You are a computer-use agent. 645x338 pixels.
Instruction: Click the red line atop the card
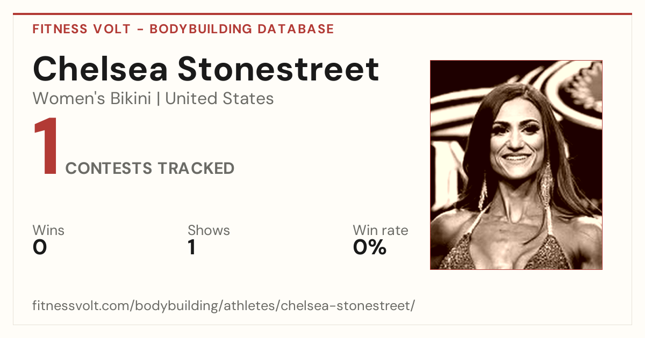coord(322,14)
